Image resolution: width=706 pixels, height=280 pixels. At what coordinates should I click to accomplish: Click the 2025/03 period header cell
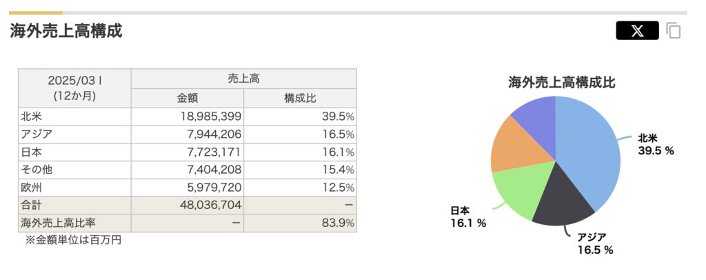point(74,88)
